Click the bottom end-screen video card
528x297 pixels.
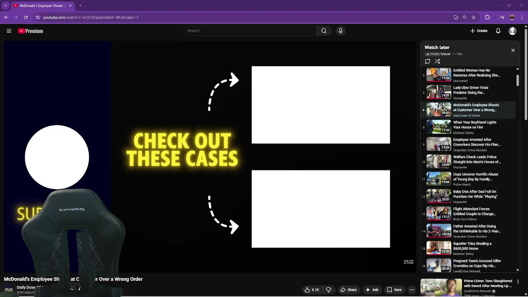(321, 209)
